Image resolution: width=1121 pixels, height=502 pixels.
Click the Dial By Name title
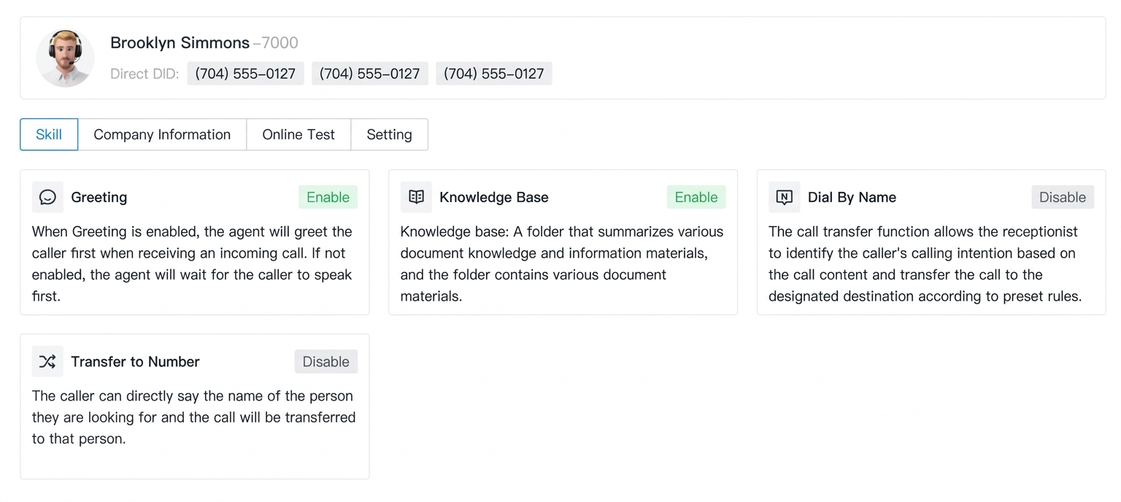pos(852,197)
